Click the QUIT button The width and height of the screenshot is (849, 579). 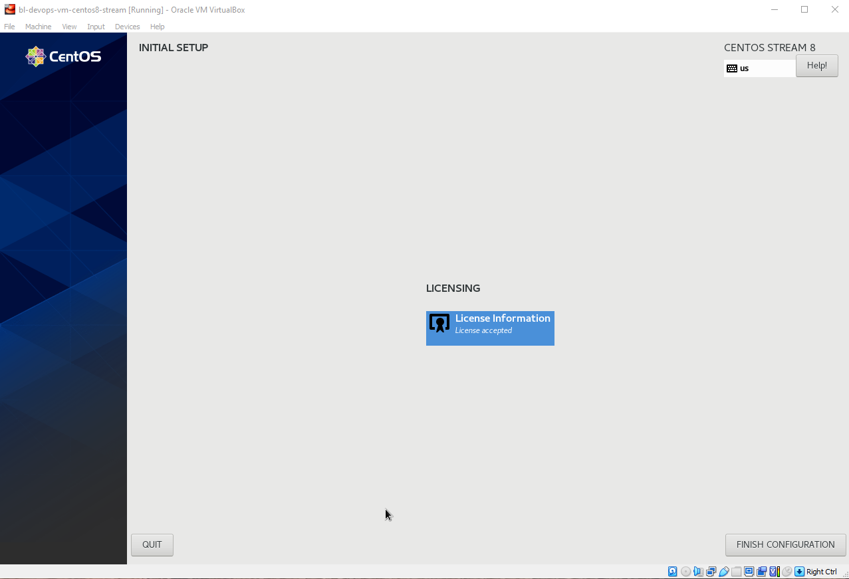pyautogui.click(x=152, y=544)
